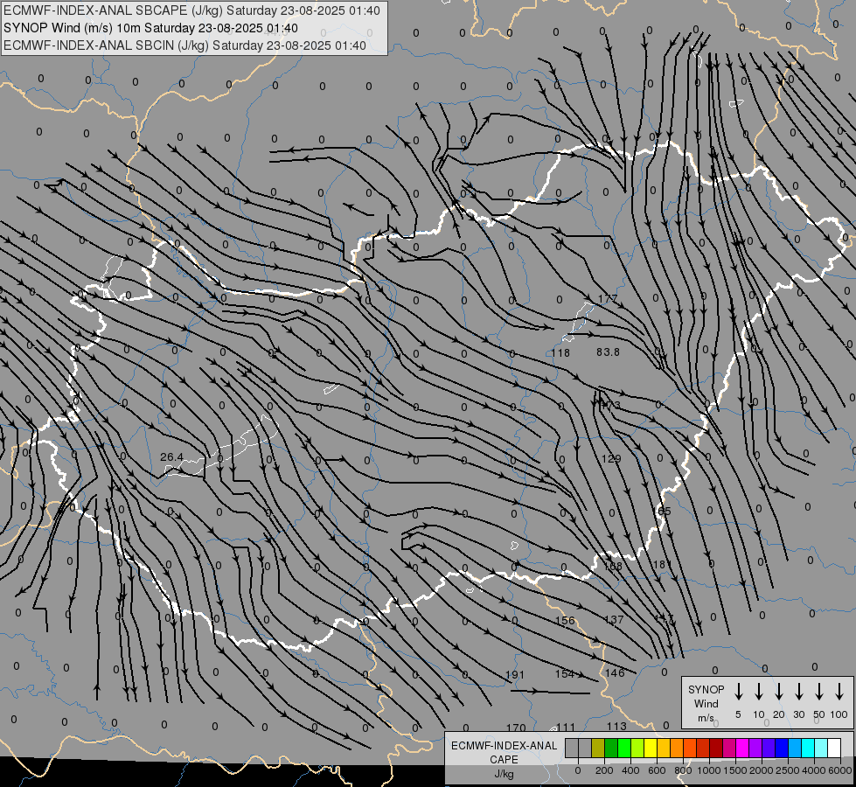Click the 4000 tick label on colorbar
Viewport: 856px width, 787px height.
[x=814, y=770]
